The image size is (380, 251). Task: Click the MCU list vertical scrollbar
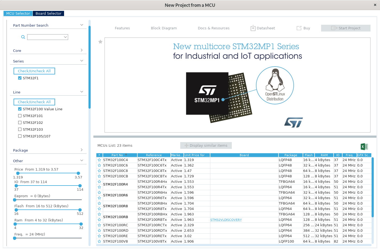(373, 187)
